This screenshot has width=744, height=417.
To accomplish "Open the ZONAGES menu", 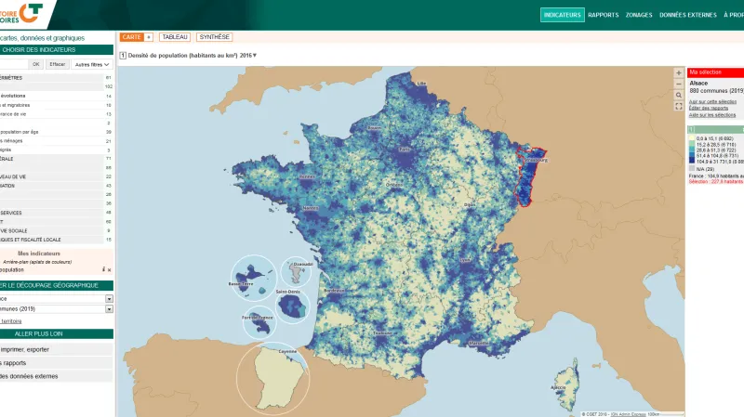I will coord(639,15).
